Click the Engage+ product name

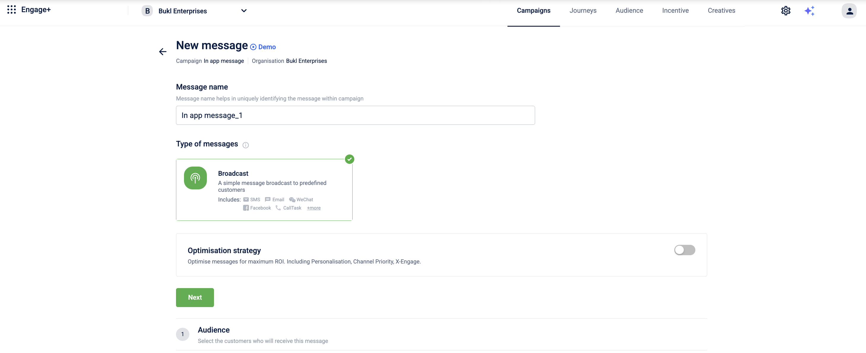[x=36, y=10]
